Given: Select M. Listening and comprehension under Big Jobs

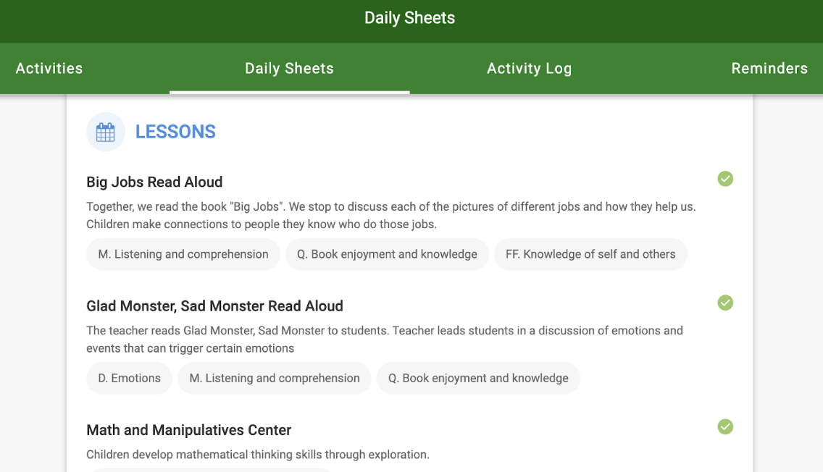Looking at the screenshot, I should click(x=183, y=254).
